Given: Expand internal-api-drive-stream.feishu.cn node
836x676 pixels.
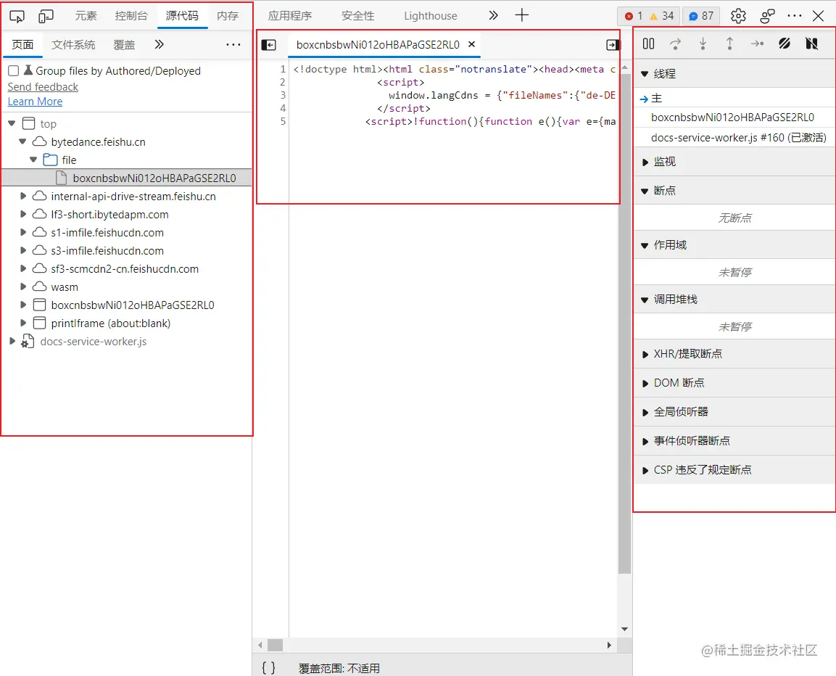Looking at the screenshot, I should click(x=23, y=196).
